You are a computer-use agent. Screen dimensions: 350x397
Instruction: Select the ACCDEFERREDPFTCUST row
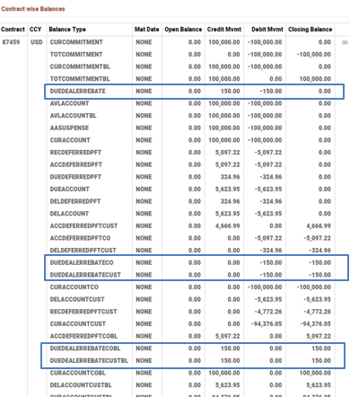click(x=190, y=226)
